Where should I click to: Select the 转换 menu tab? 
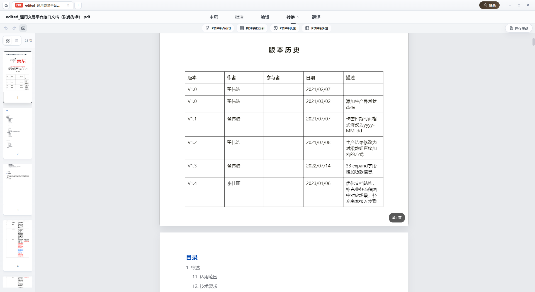[291, 17]
